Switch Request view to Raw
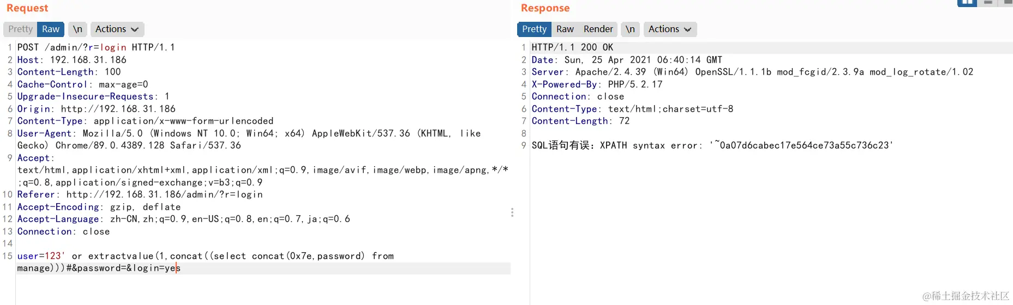The image size is (1013, 305). (x=51, y=29)
